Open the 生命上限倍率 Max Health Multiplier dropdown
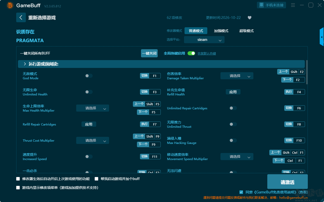The height and width of the screenshot is (202, 324). pos(93,108)
